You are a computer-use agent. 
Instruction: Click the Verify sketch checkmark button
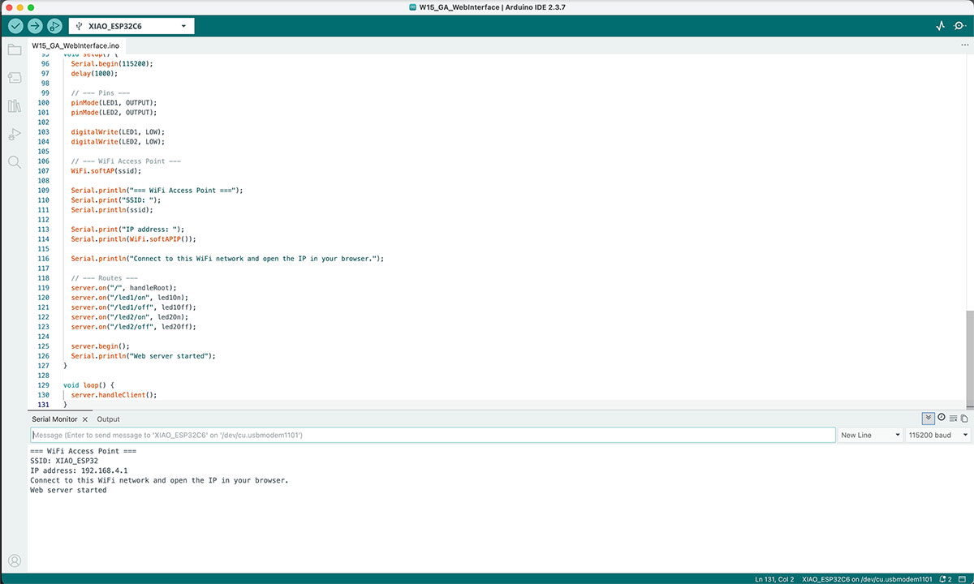coord(15,26)
